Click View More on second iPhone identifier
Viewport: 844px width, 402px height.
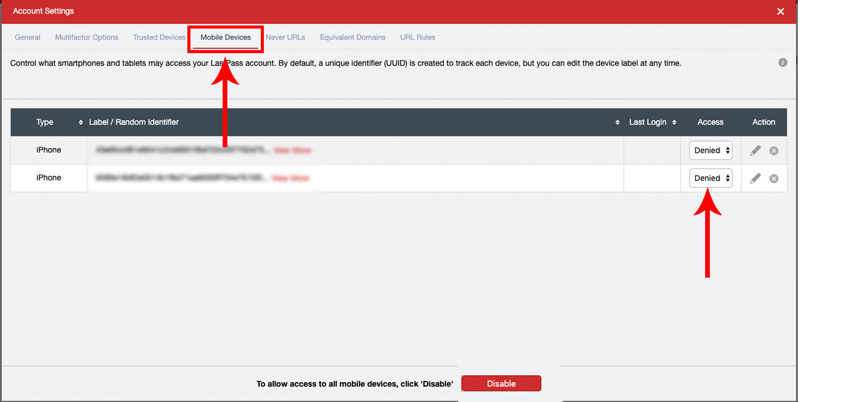point(290,178)
